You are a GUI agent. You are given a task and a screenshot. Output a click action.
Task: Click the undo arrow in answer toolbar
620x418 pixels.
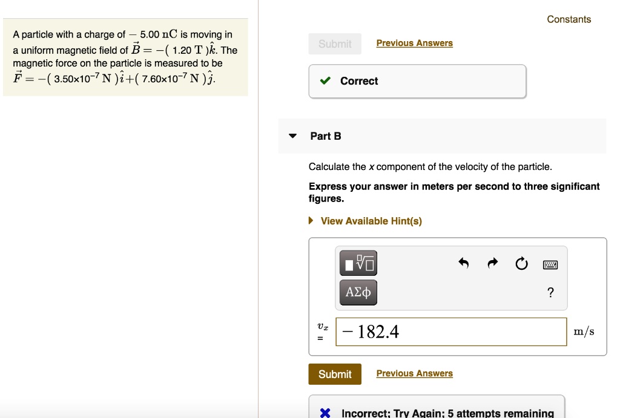[463, 263]
